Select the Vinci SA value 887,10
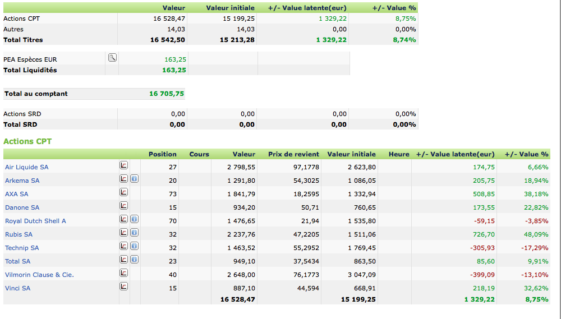 (244, 288)
